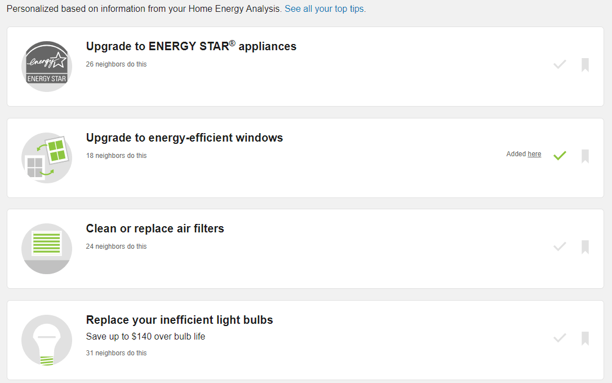612x383 pixels.
Task: Open See all your top tips link
Action: point(325,8)
